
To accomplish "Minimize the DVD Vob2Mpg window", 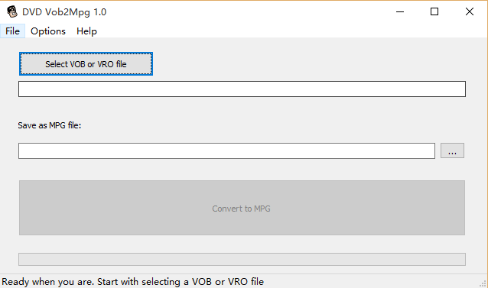I will click(x=400, y=11).
